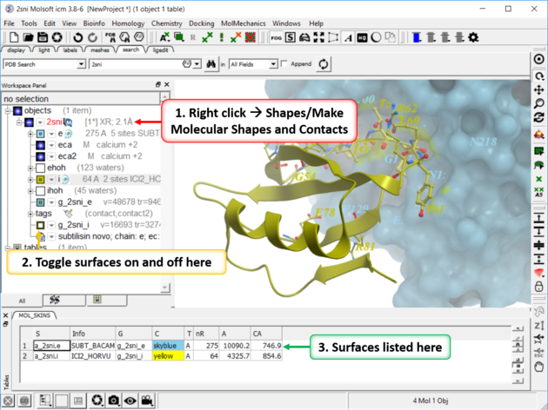Screen dimensions: 548x410
Task: Select the 2sni object in workspace
Action: coord(58,122)
